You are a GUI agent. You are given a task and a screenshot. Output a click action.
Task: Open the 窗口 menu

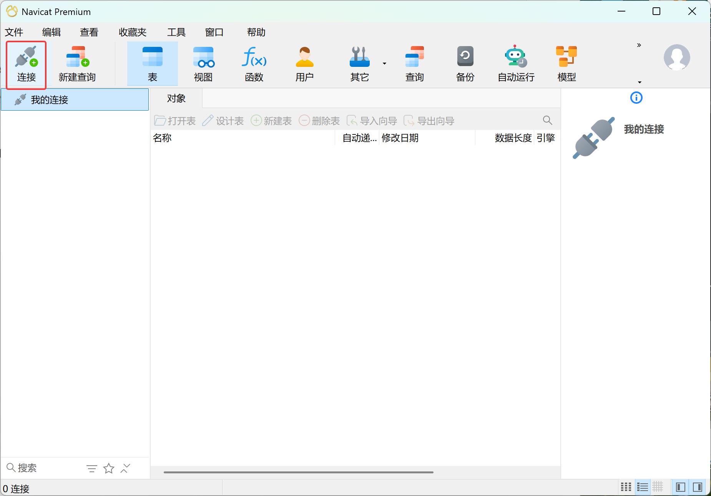(214, 32)
